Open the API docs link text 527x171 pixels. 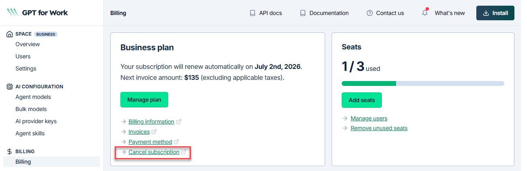[270, 13]
